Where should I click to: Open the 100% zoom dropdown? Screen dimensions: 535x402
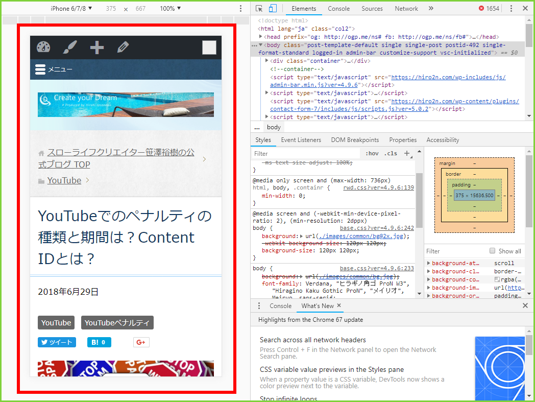[x=171, y=9]
